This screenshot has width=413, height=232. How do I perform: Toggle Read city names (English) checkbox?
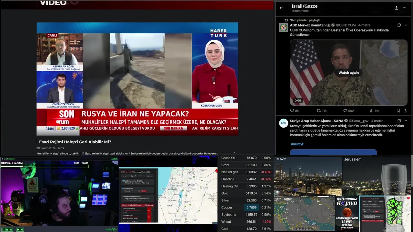(x=123, y=181)
